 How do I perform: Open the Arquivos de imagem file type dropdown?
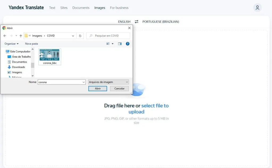click(x=108, y=82)
